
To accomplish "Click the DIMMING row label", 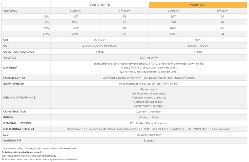I will (x=10, y=67).
